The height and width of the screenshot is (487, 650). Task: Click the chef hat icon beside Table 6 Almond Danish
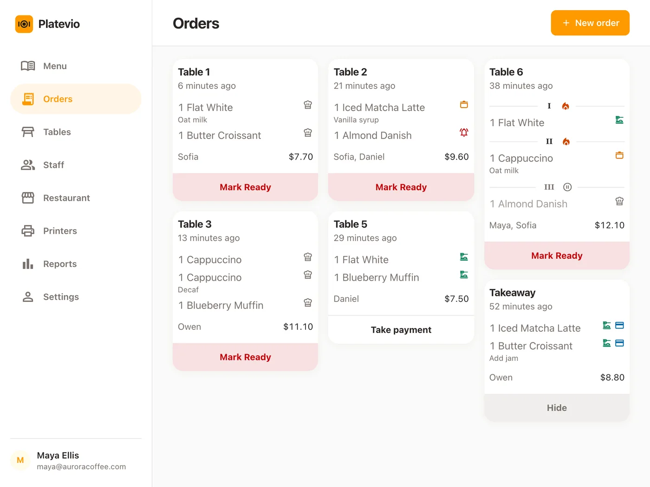(x=619, y=201)
